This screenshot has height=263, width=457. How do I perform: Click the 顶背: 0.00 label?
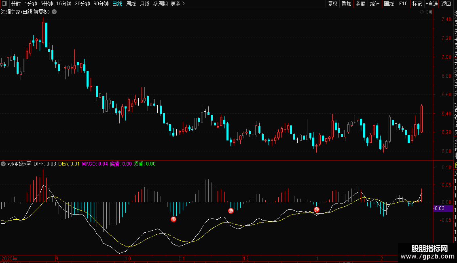click(x=145, y=164)
